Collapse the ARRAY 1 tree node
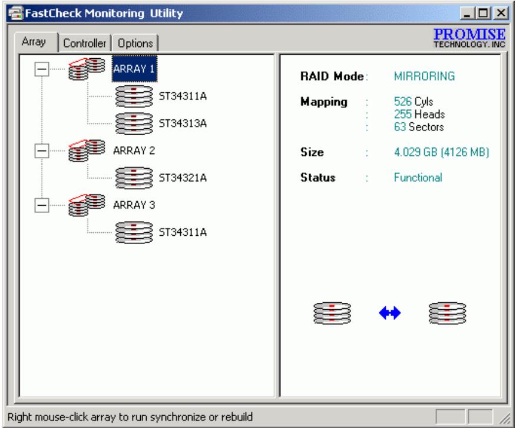The height and width of the screenshot is (428, 516). coord(42,69)
